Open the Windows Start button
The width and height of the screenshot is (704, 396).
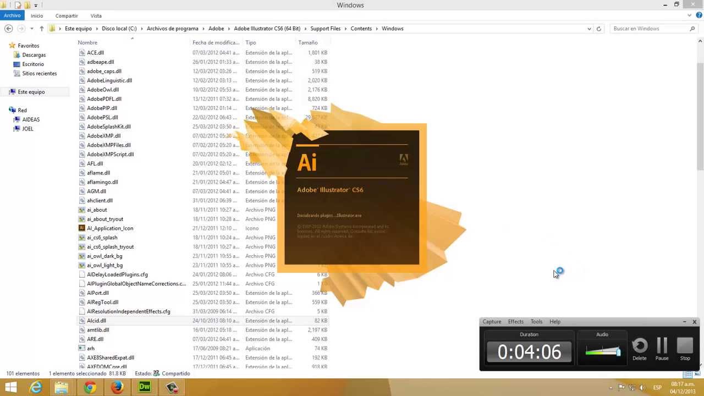[10, 388]
